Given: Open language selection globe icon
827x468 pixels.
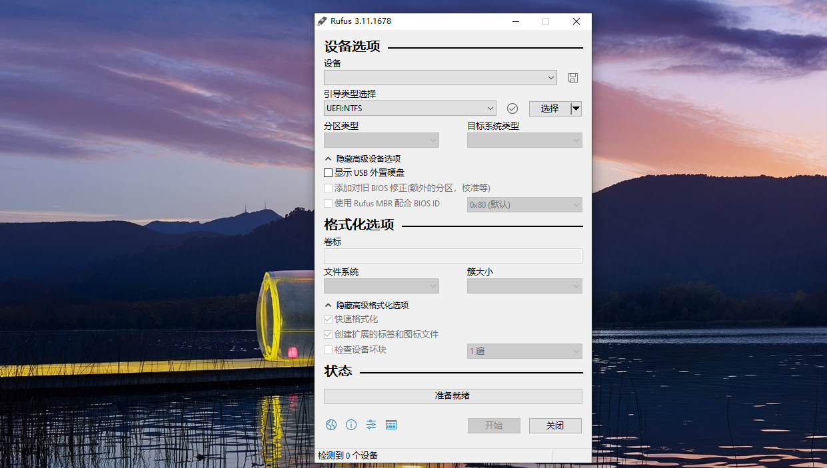Looking at the screenshot, I should pyautogui.click(x=331, y=425).
